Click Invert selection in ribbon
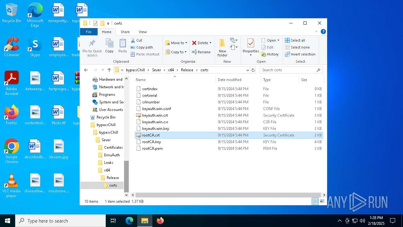 click(300, 54)
